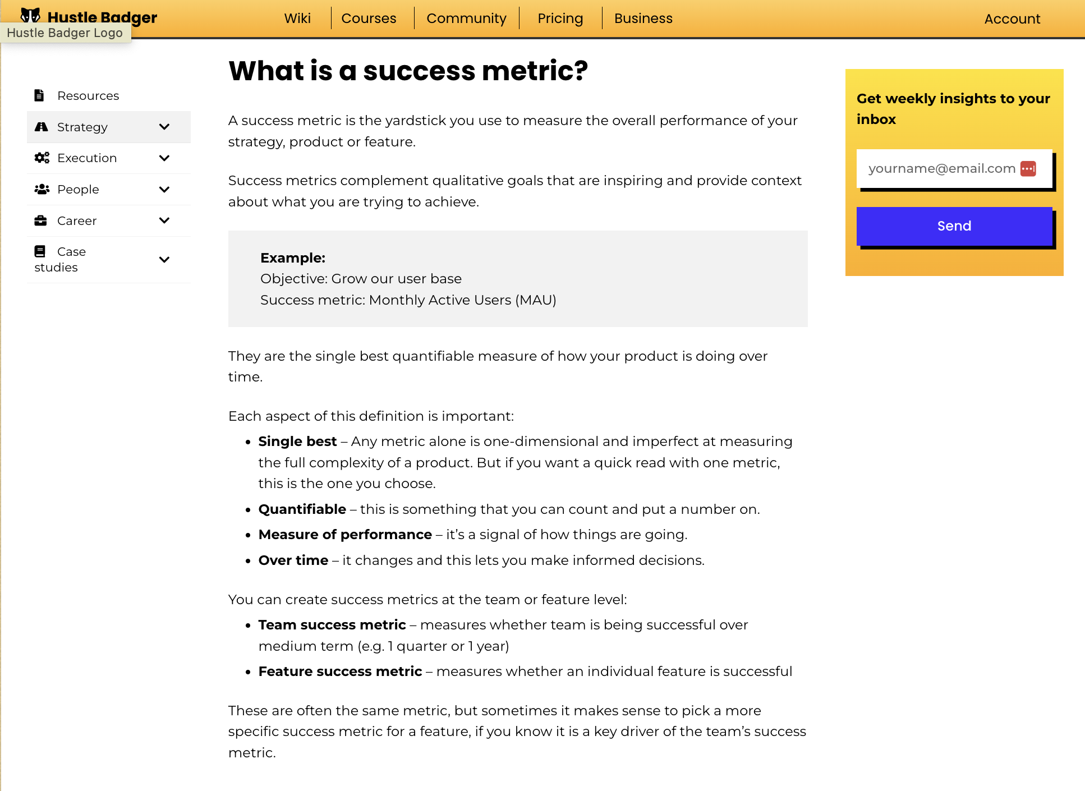Click the Resources document icon
Screen dimensions: 1085x791
tap(39, 95)
